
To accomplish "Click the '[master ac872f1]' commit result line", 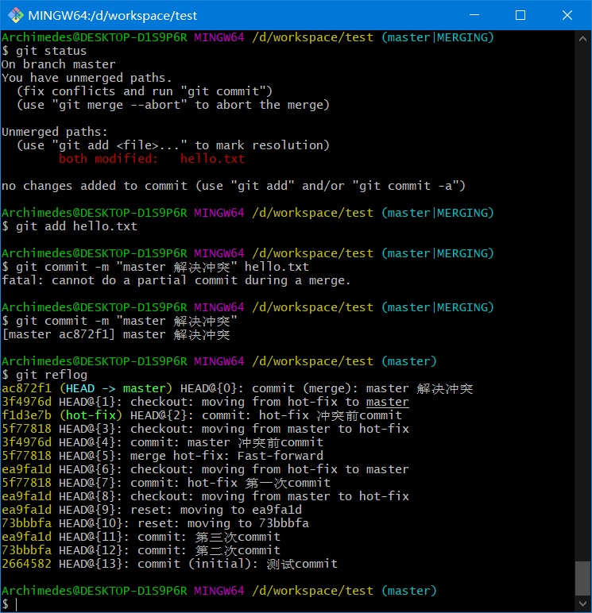I will coord(116,334).
